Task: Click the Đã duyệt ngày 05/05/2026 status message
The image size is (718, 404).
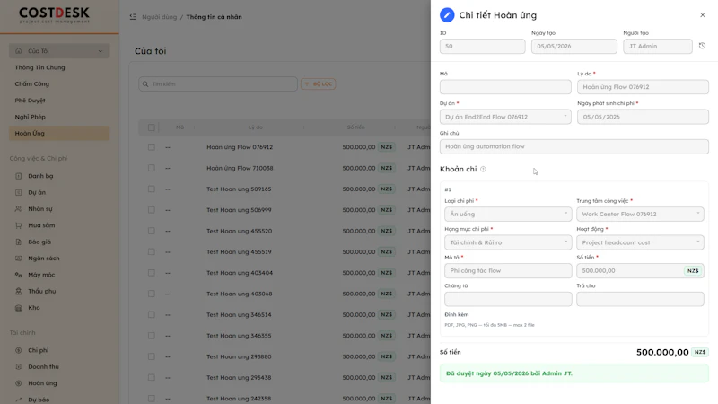Action: click(x=574, y=373)
